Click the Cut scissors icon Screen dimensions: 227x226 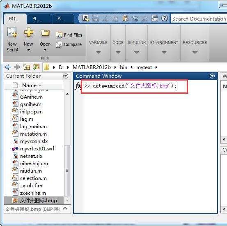pos(105,18)
